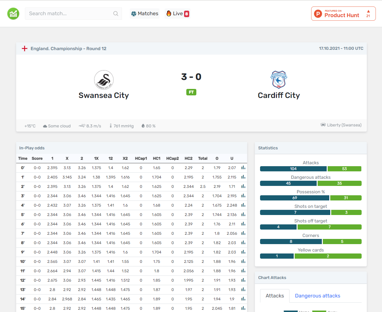This screenshot has height=312, width=382.
Task: Click the red Live count badge 8
Action: [x=187, y=14]
